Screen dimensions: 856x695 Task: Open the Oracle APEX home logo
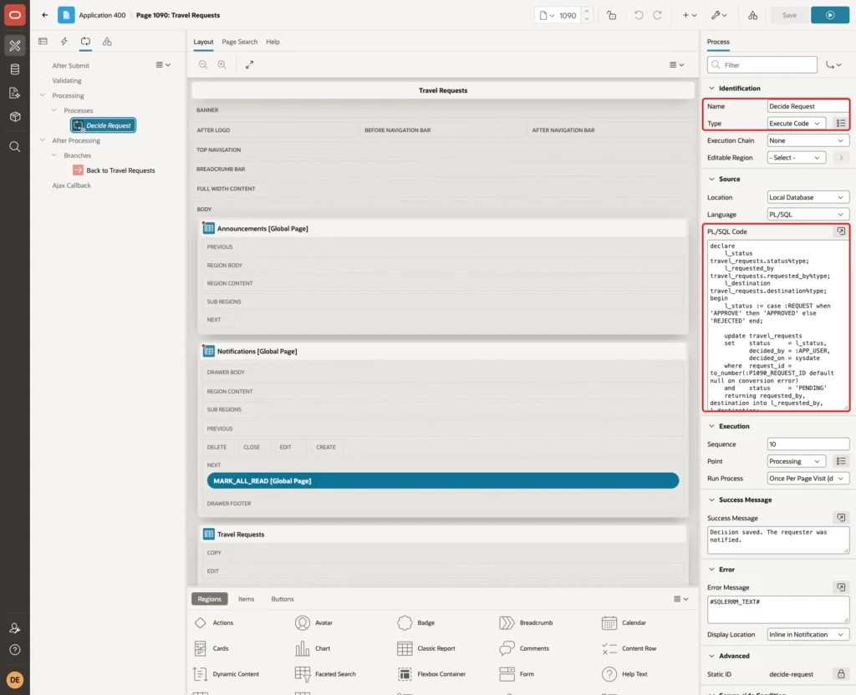pyautogui.click(x=15, y=15)
